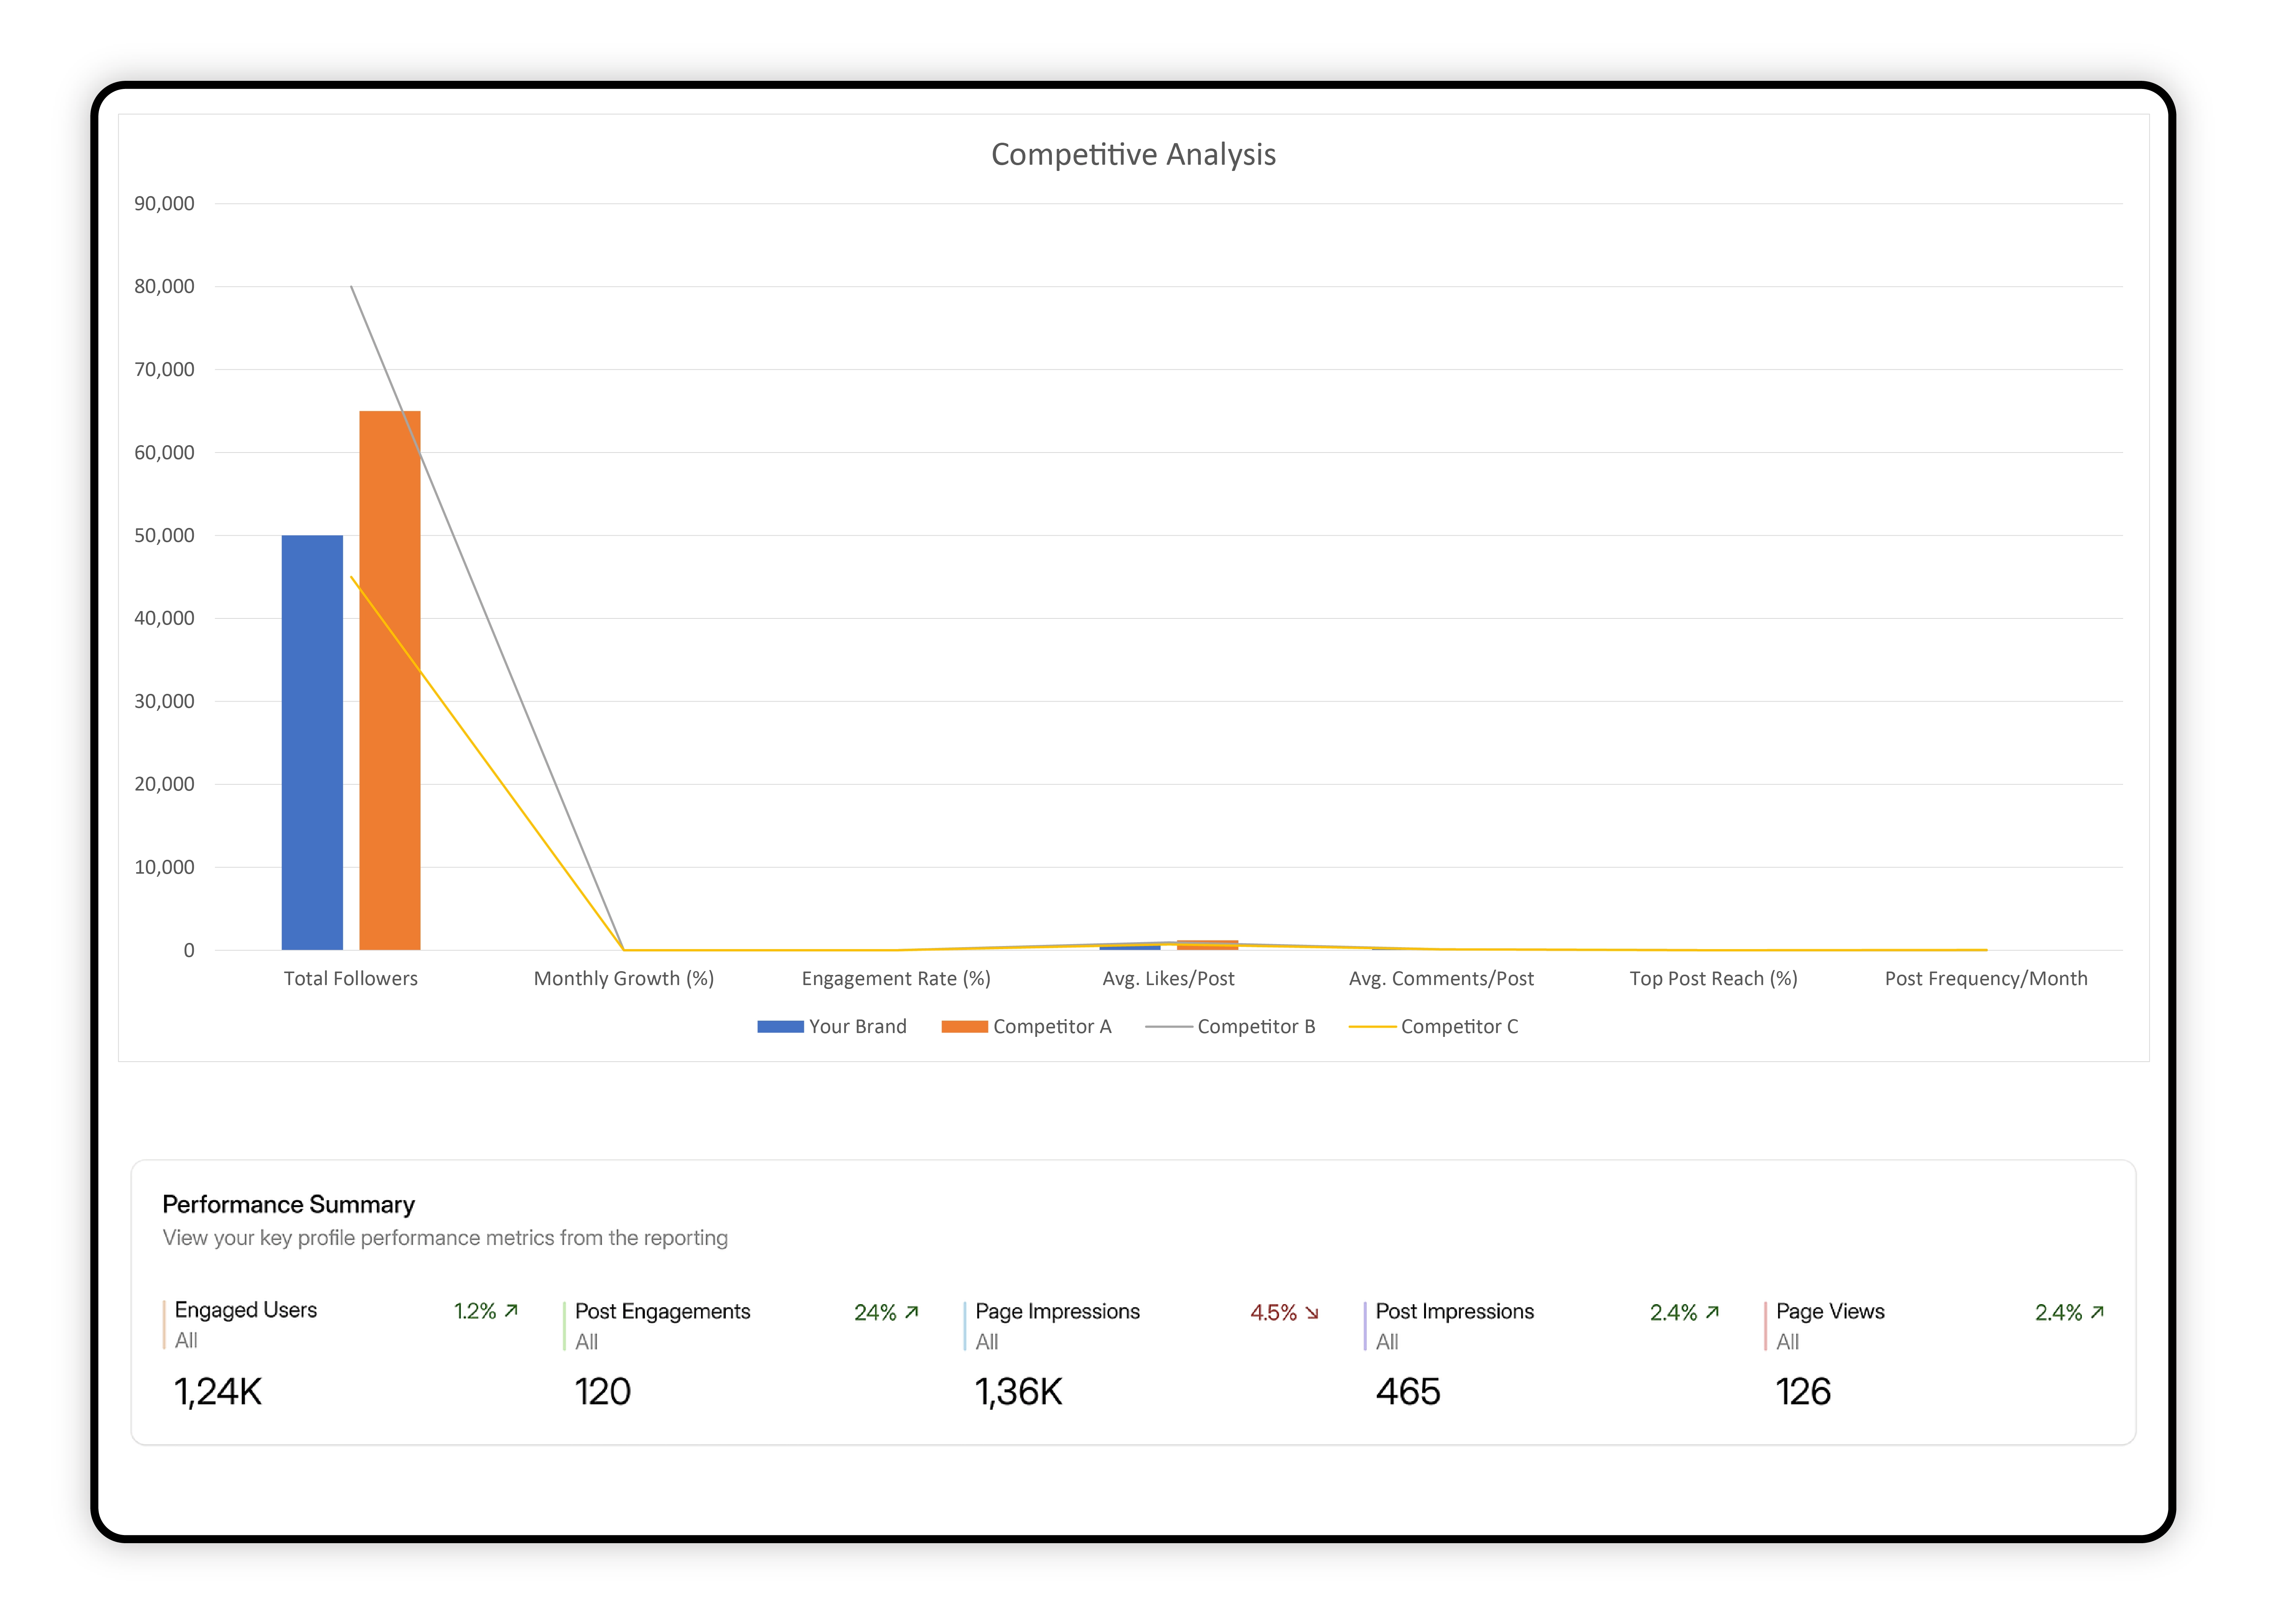
Task: Click the Page Views metric label
Action: (1830, 1312)
